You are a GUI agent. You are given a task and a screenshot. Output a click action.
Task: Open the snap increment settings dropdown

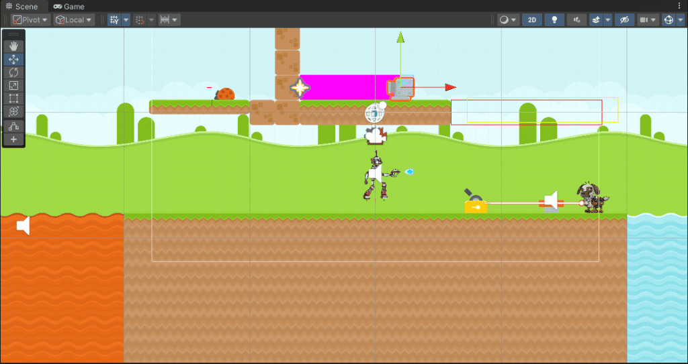169,19
